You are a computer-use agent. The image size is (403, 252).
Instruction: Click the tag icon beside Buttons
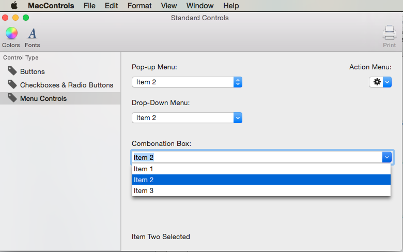tap(12, 71)
